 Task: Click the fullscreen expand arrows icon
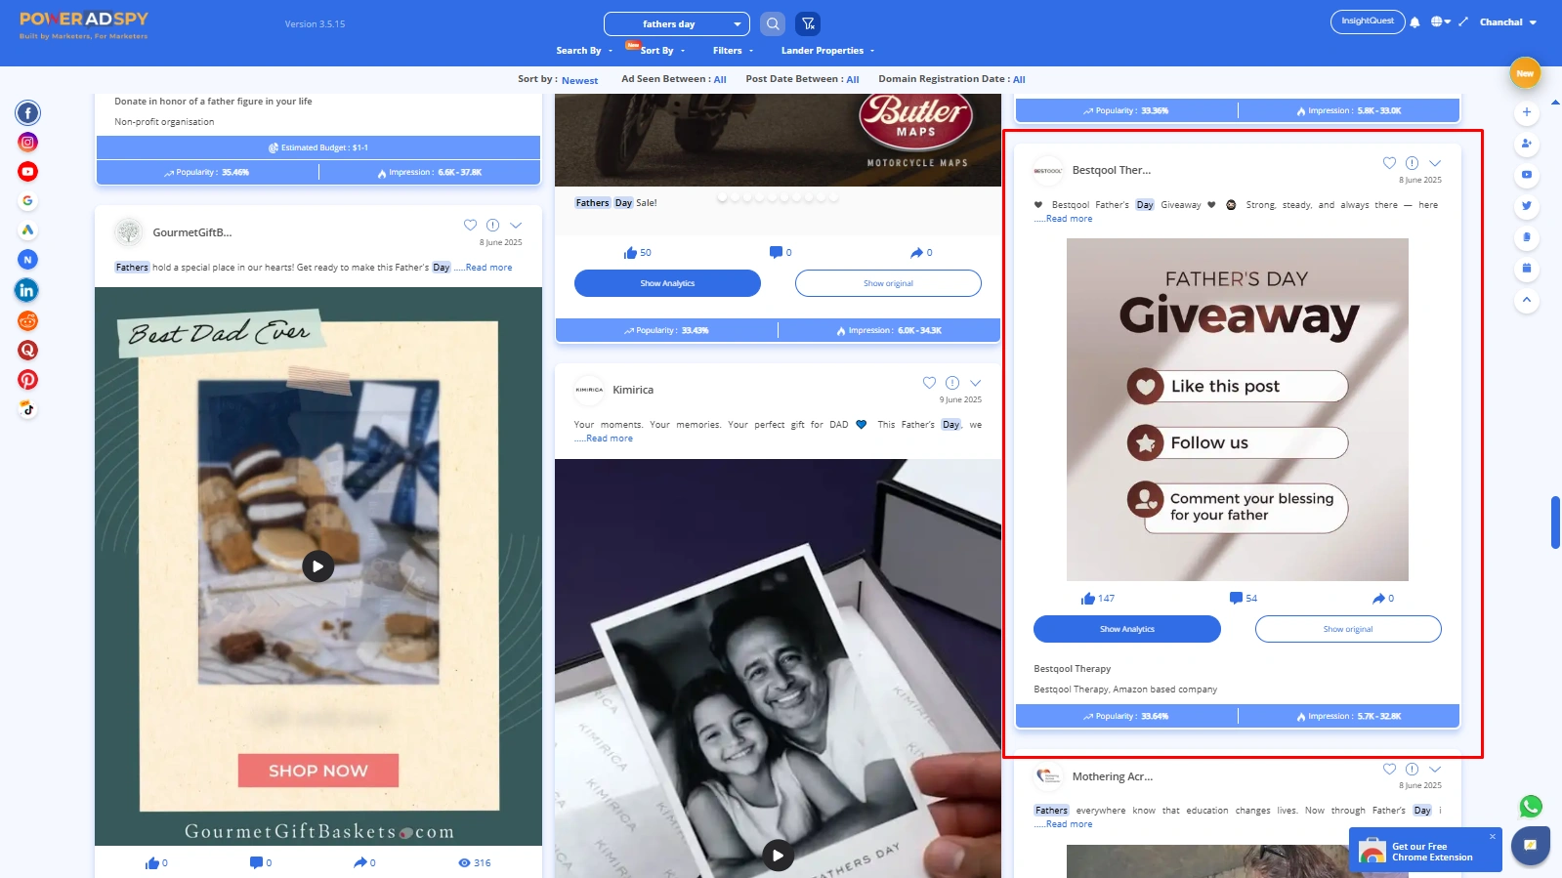click(1463, 21)
